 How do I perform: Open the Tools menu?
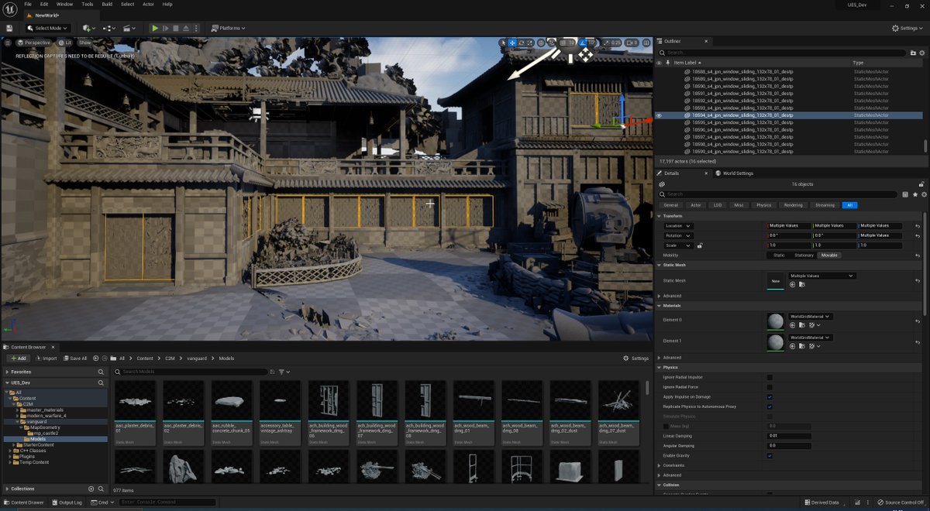coord(88,4)
